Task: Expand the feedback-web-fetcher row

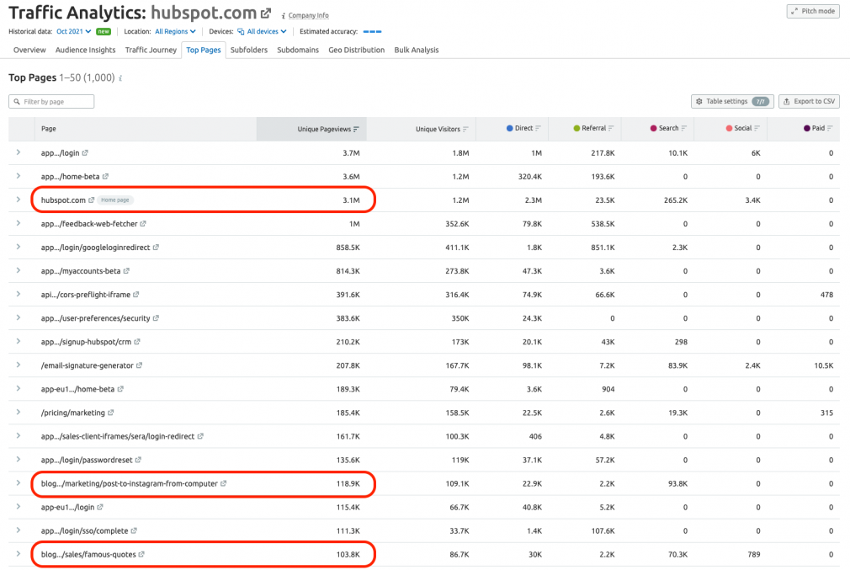Action: tap(19, 223)
